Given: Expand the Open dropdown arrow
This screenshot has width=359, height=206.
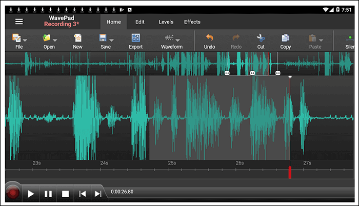Looking at the screenshot, I should 55,39.
